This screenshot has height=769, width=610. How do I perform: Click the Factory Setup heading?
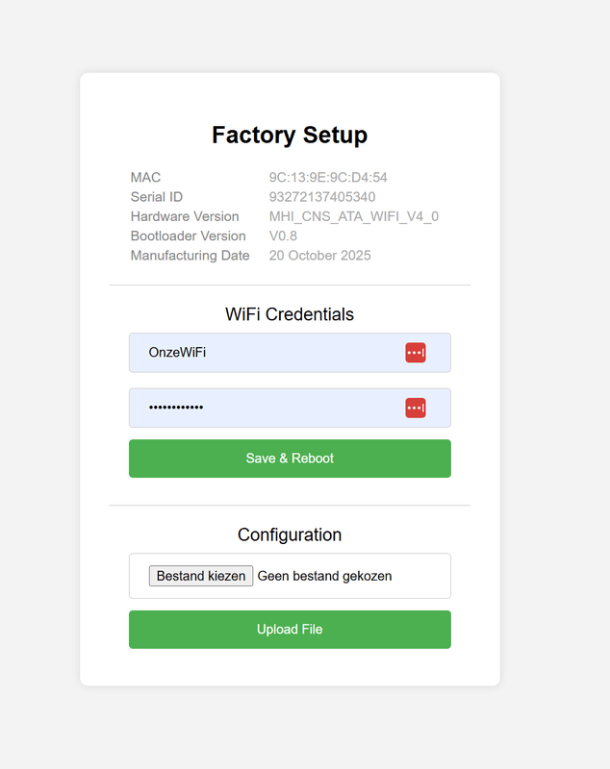(290, 136)
